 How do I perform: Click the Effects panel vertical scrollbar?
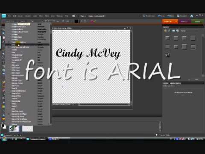[203, 56]
